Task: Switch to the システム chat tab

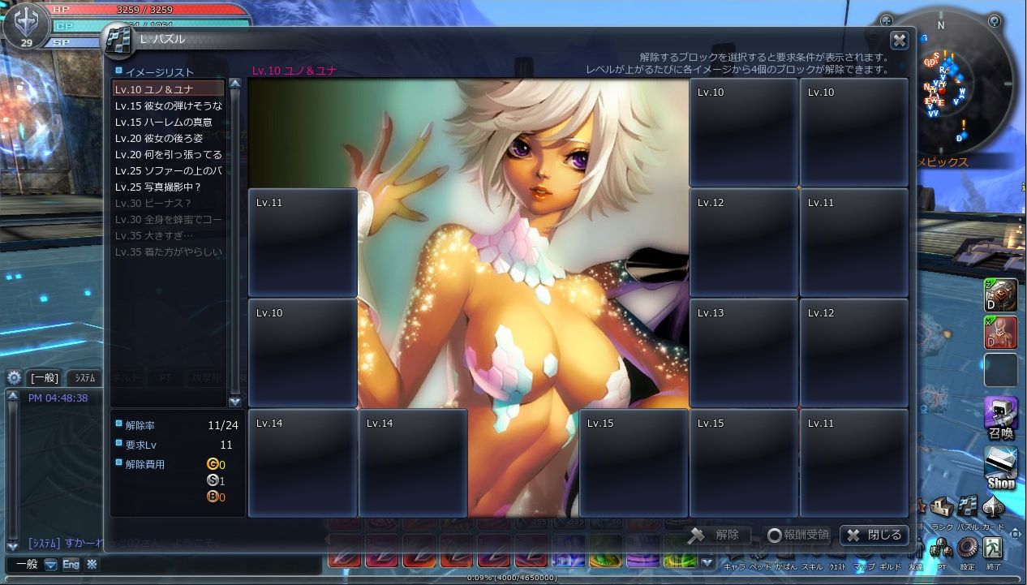Action: click(84, 377)
